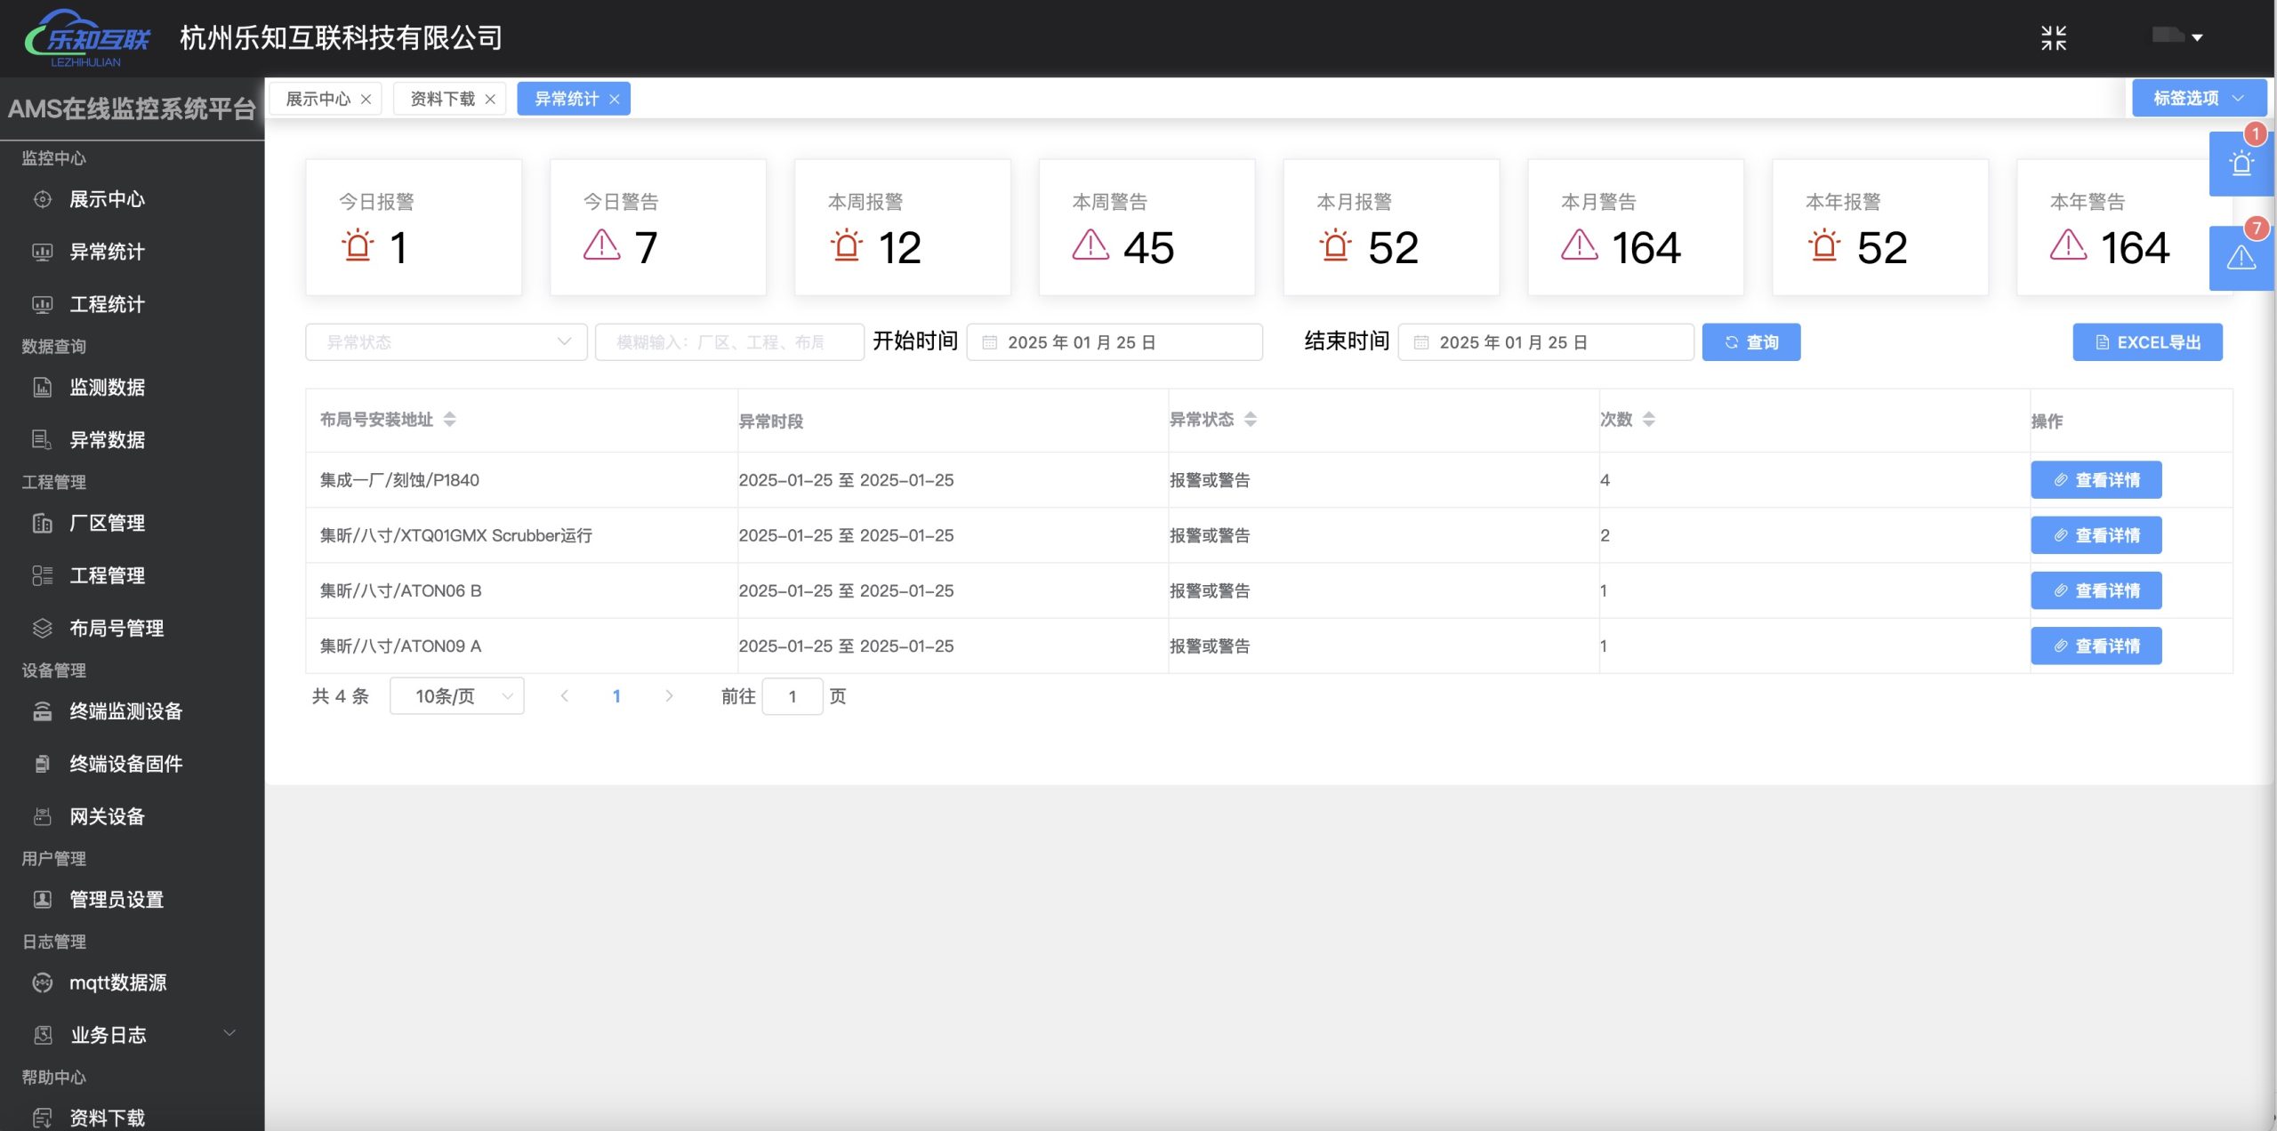Click the 乐知互联 company logo
The width and height of the screenshot is (2277, 1131).
point(87,38)
